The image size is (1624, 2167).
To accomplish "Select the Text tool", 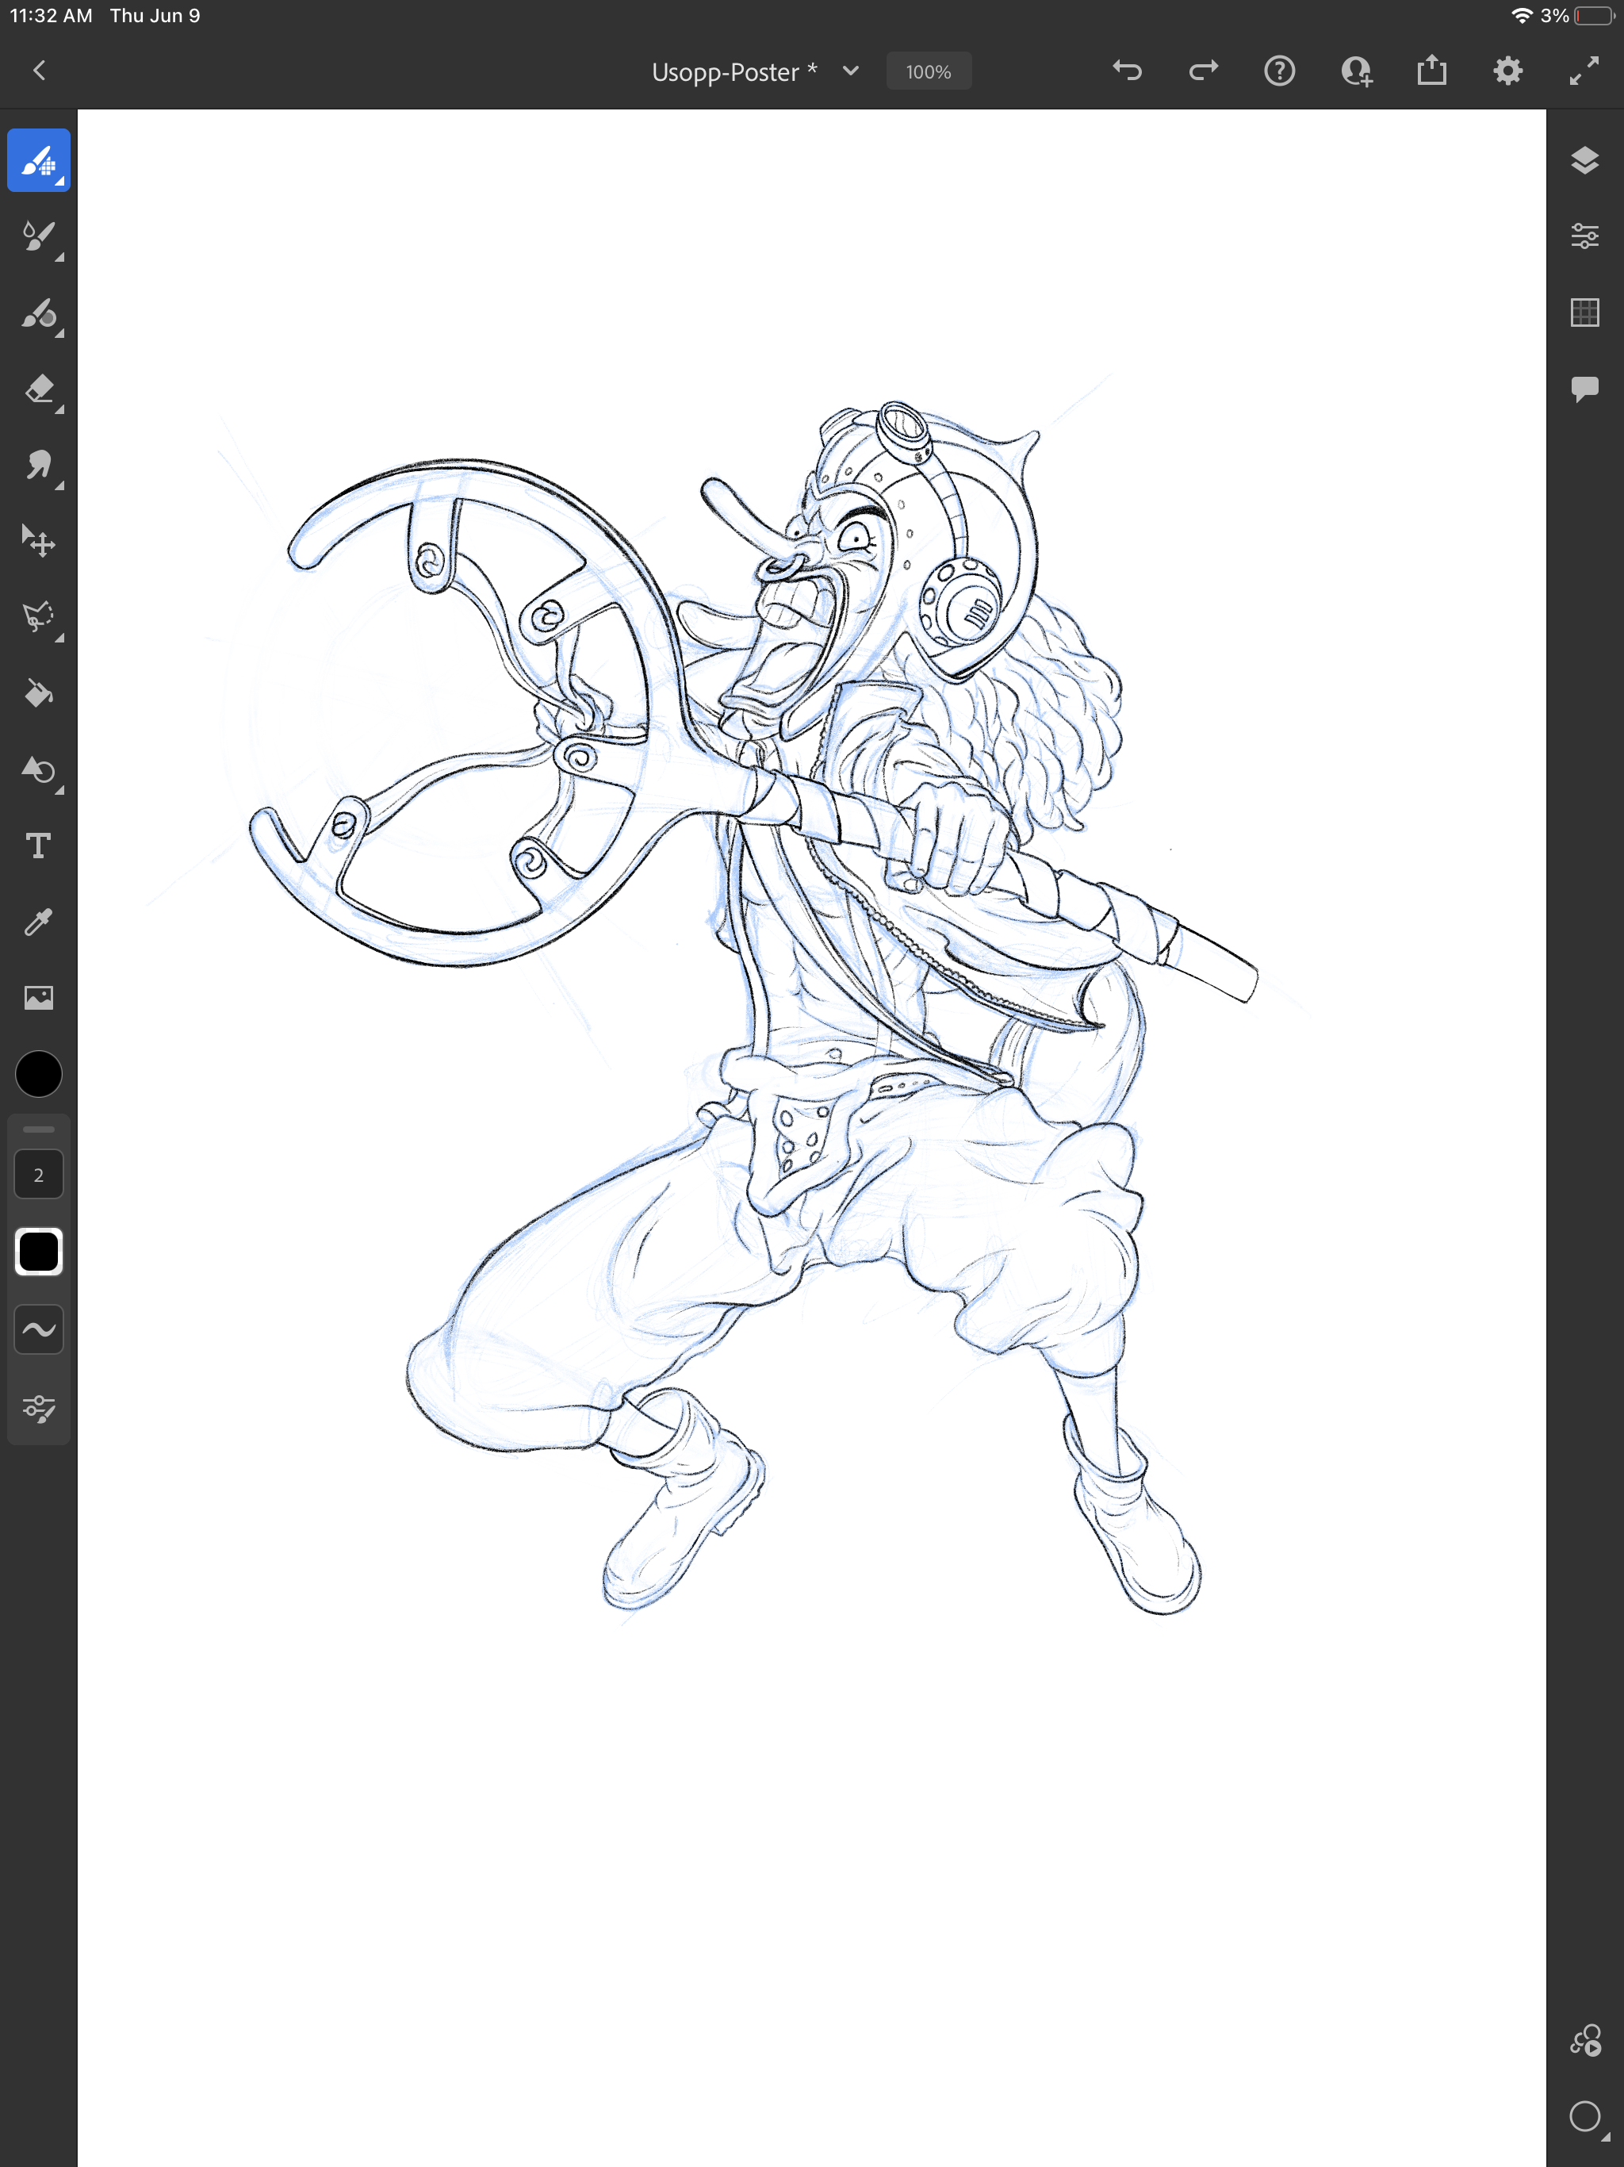I will tap(38, 846).
